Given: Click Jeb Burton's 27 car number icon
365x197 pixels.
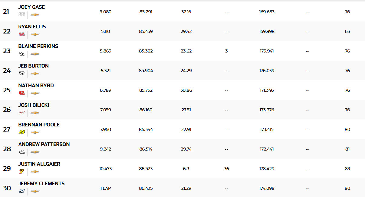Looking at the screenshot, I should click(22, 73).
